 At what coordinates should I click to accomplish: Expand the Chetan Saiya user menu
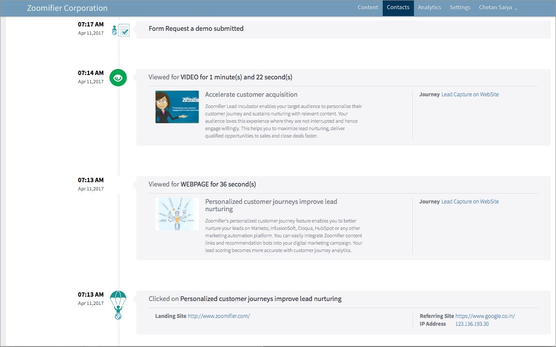coord(498,7)
